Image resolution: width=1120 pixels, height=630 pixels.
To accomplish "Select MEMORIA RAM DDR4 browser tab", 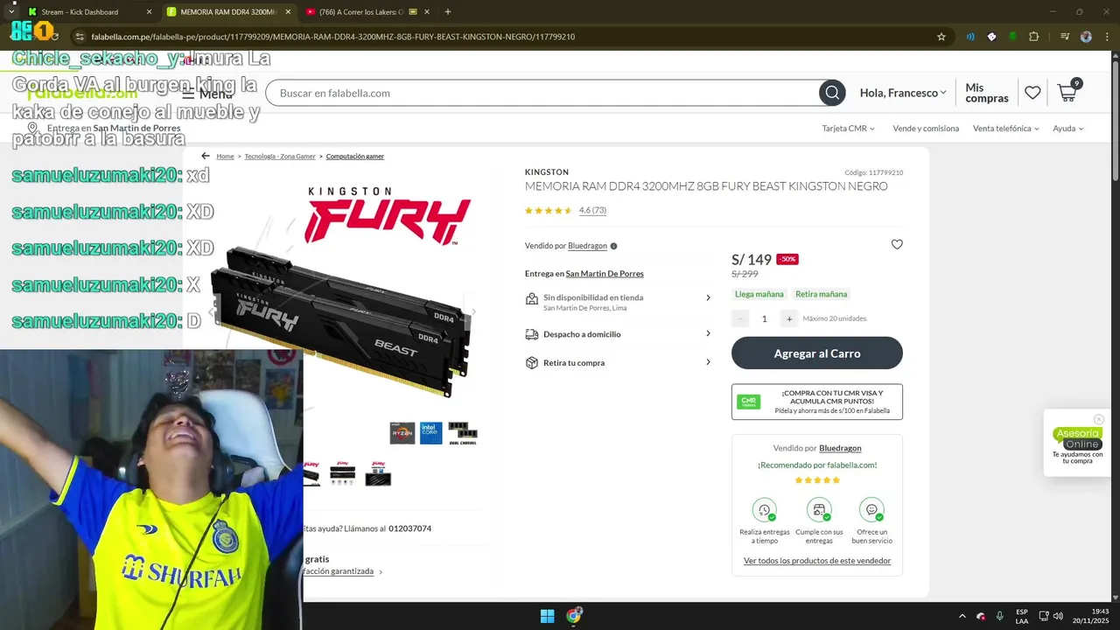I will pos(227,12).
